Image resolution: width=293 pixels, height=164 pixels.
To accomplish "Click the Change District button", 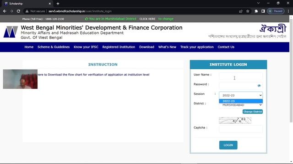I will pos(253,112).
